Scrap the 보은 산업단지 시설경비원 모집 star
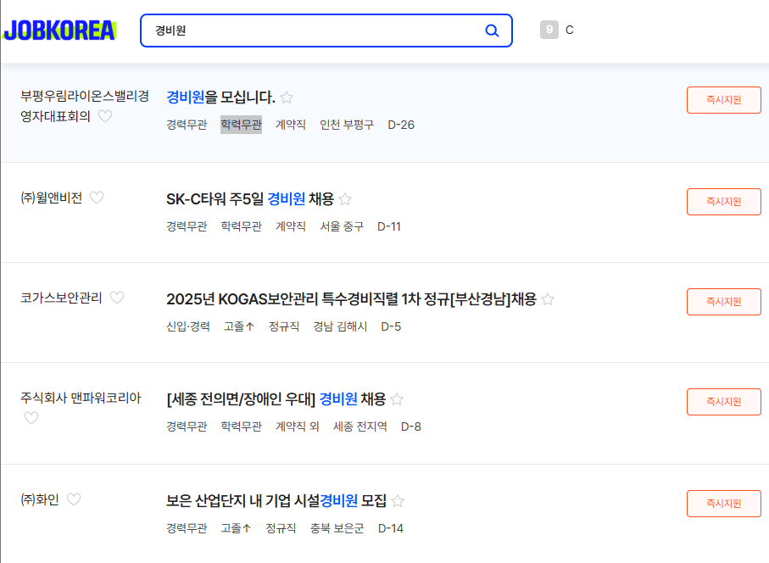The image size is (769, 563). coord(398,501)
